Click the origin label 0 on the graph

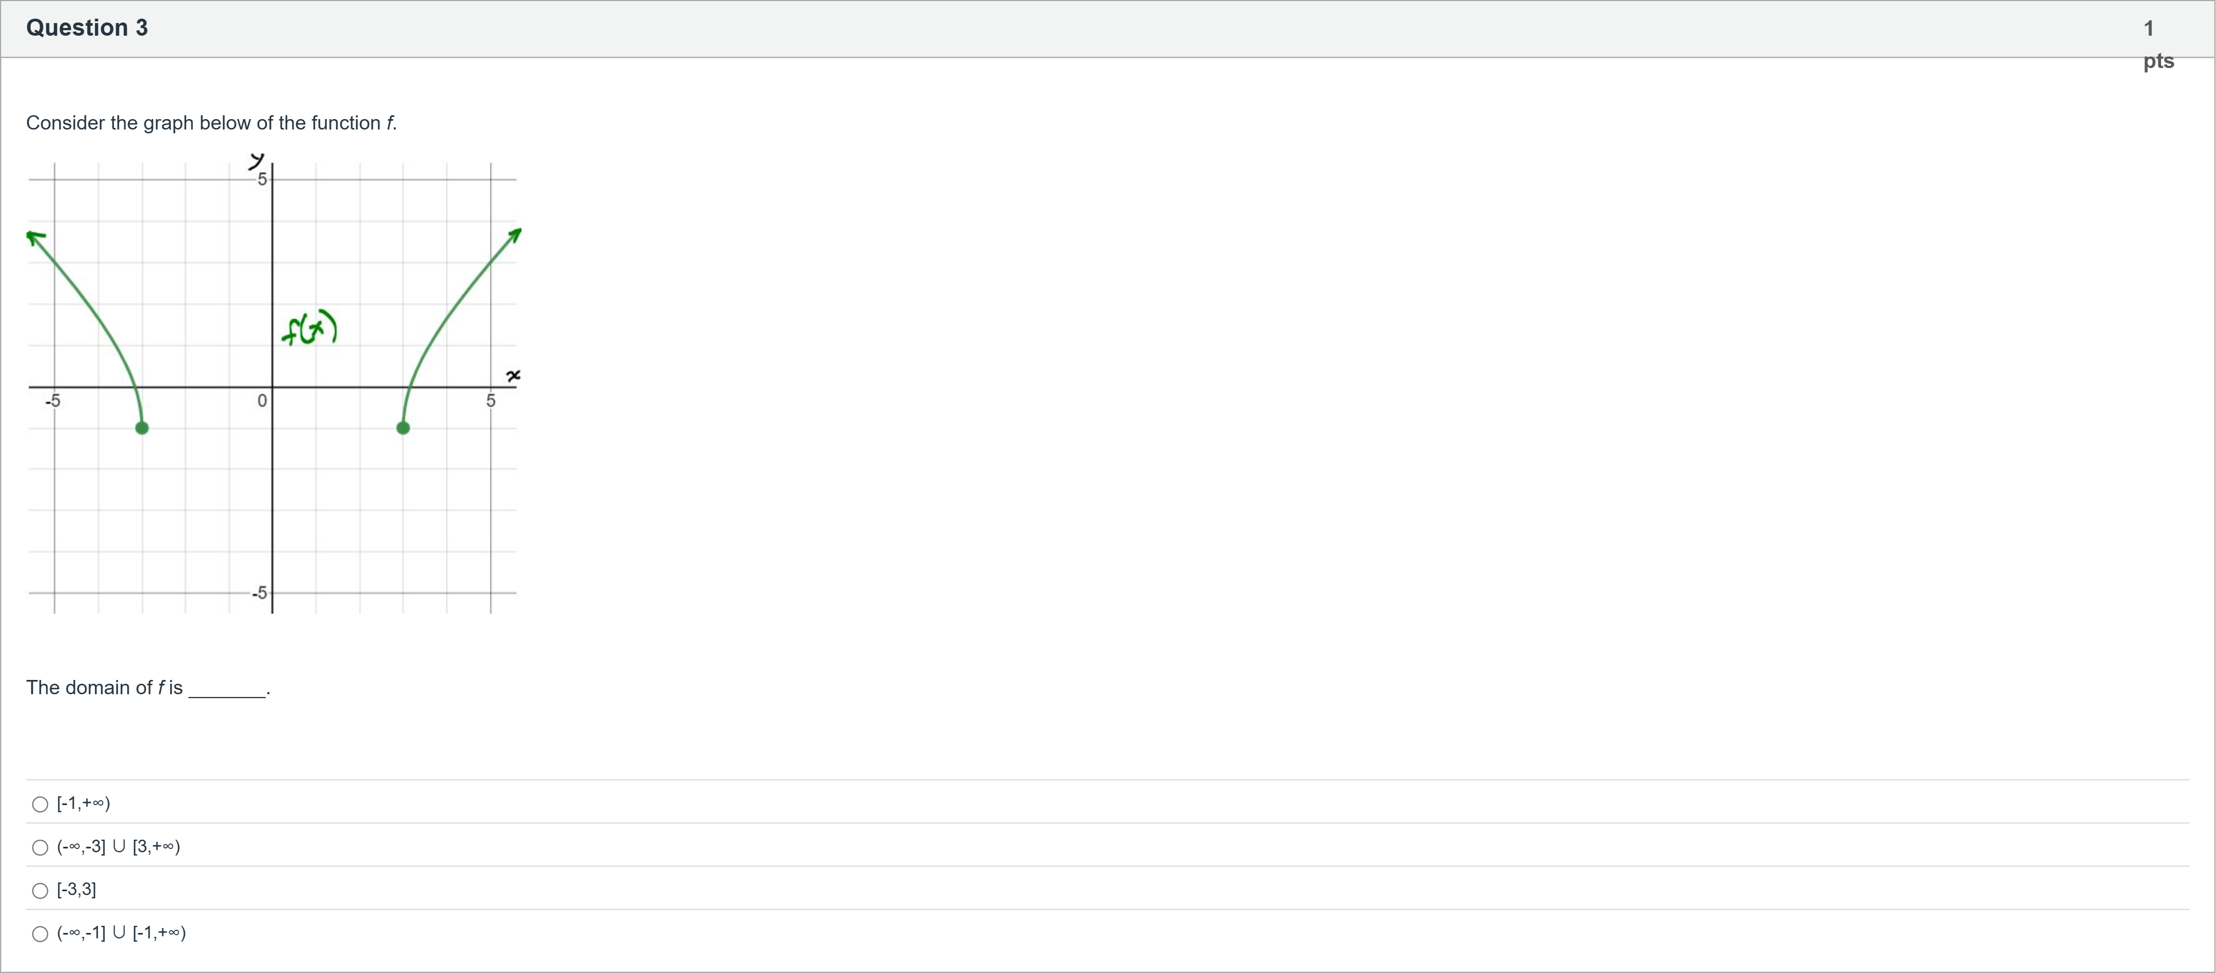(x=261, y=401)
